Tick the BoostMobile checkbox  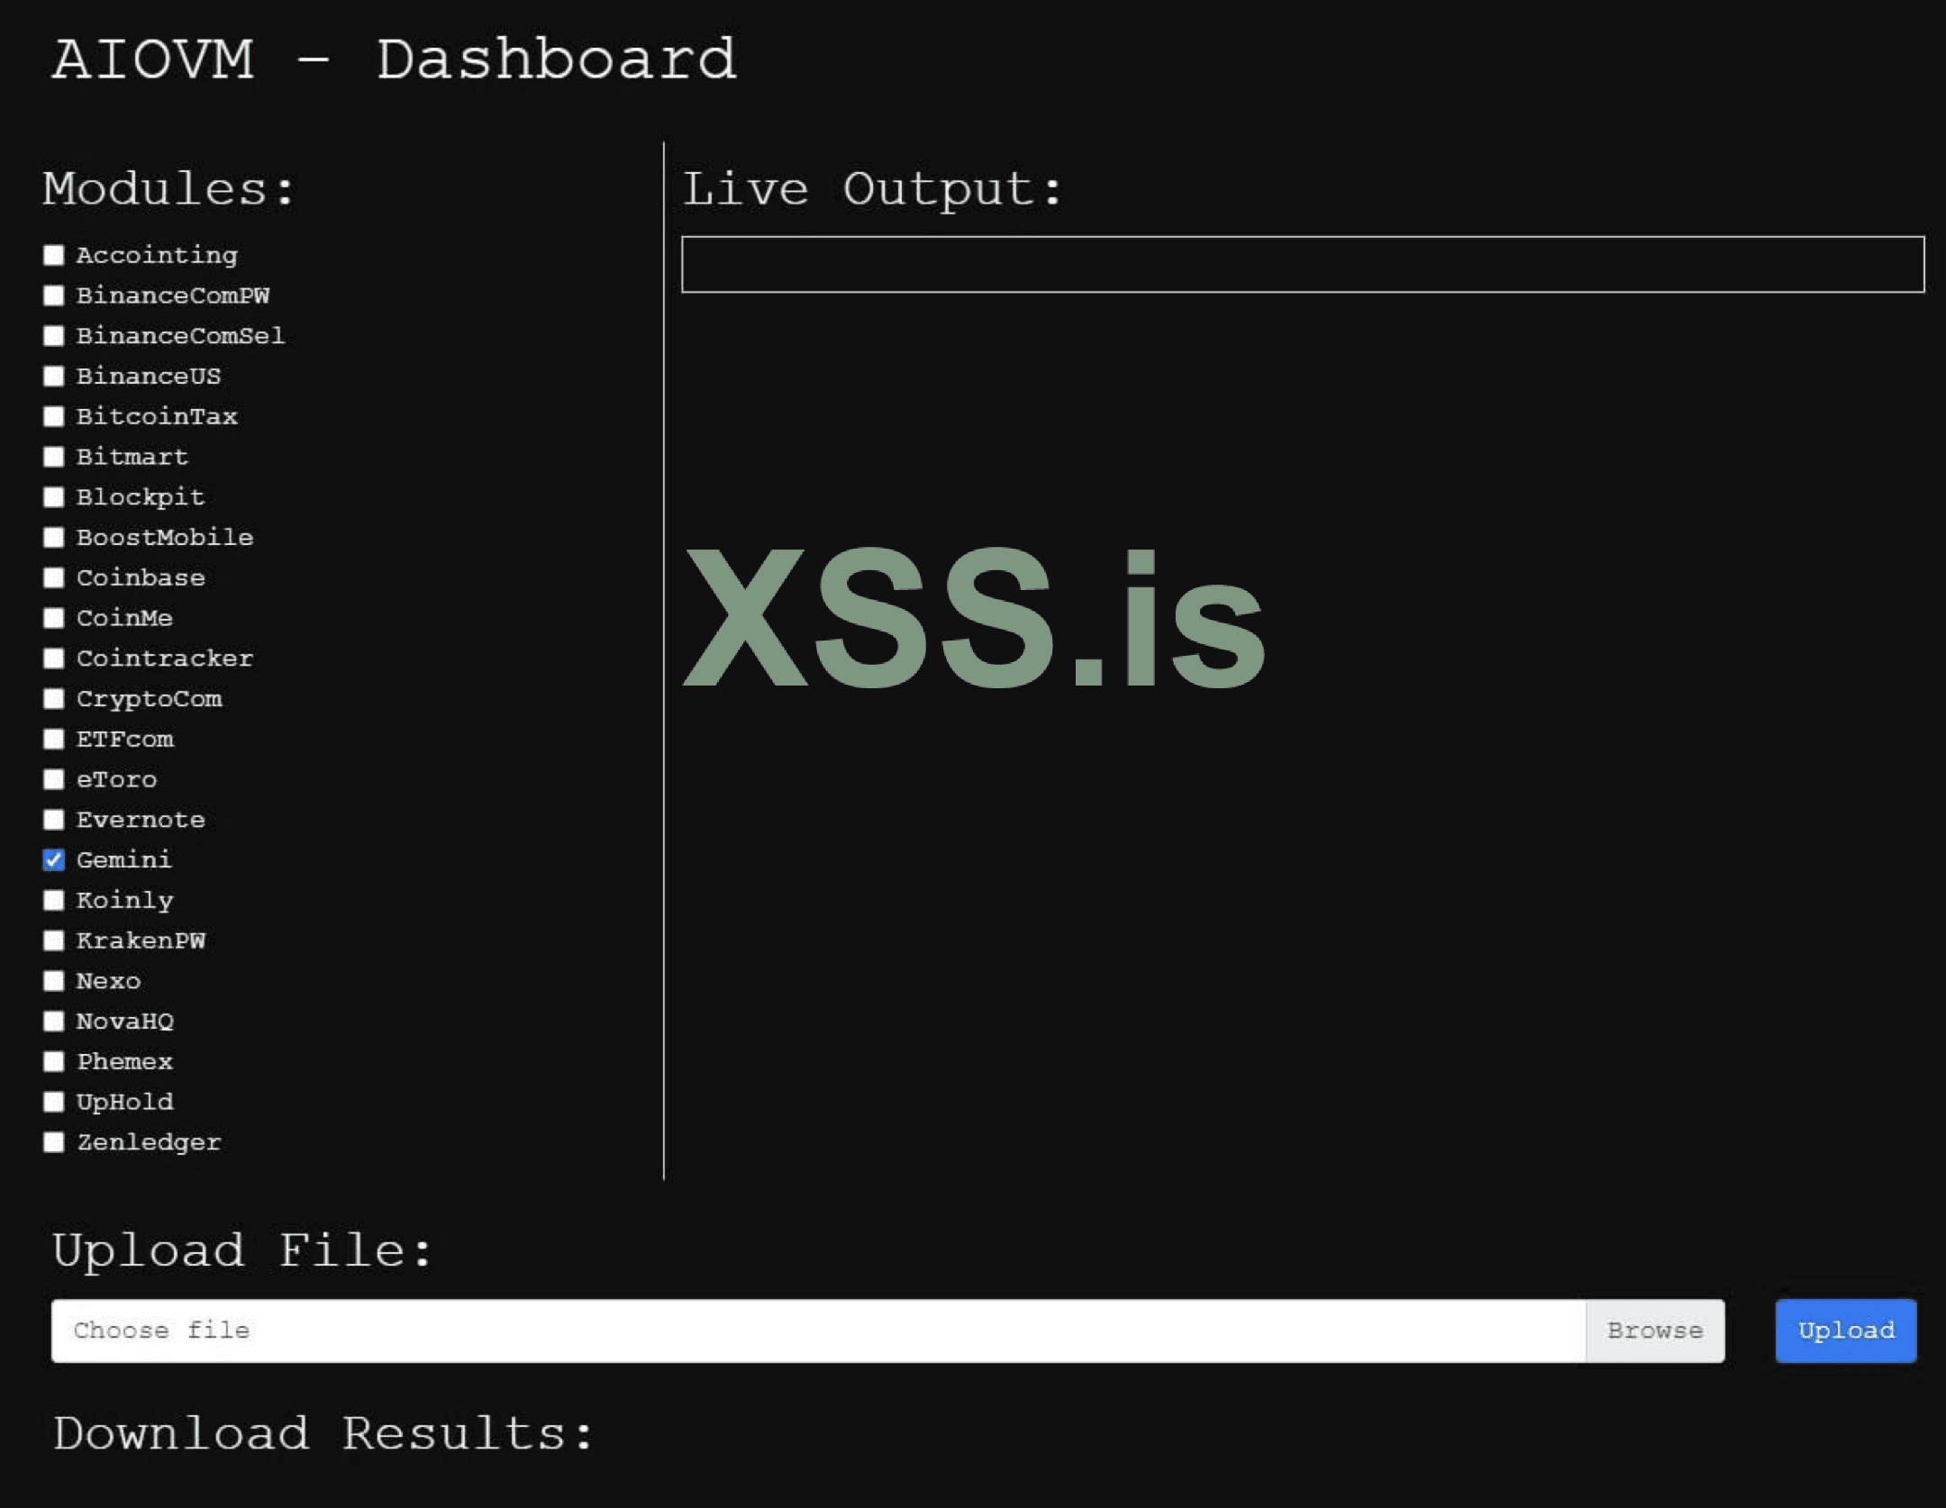[x=54, y=538]
